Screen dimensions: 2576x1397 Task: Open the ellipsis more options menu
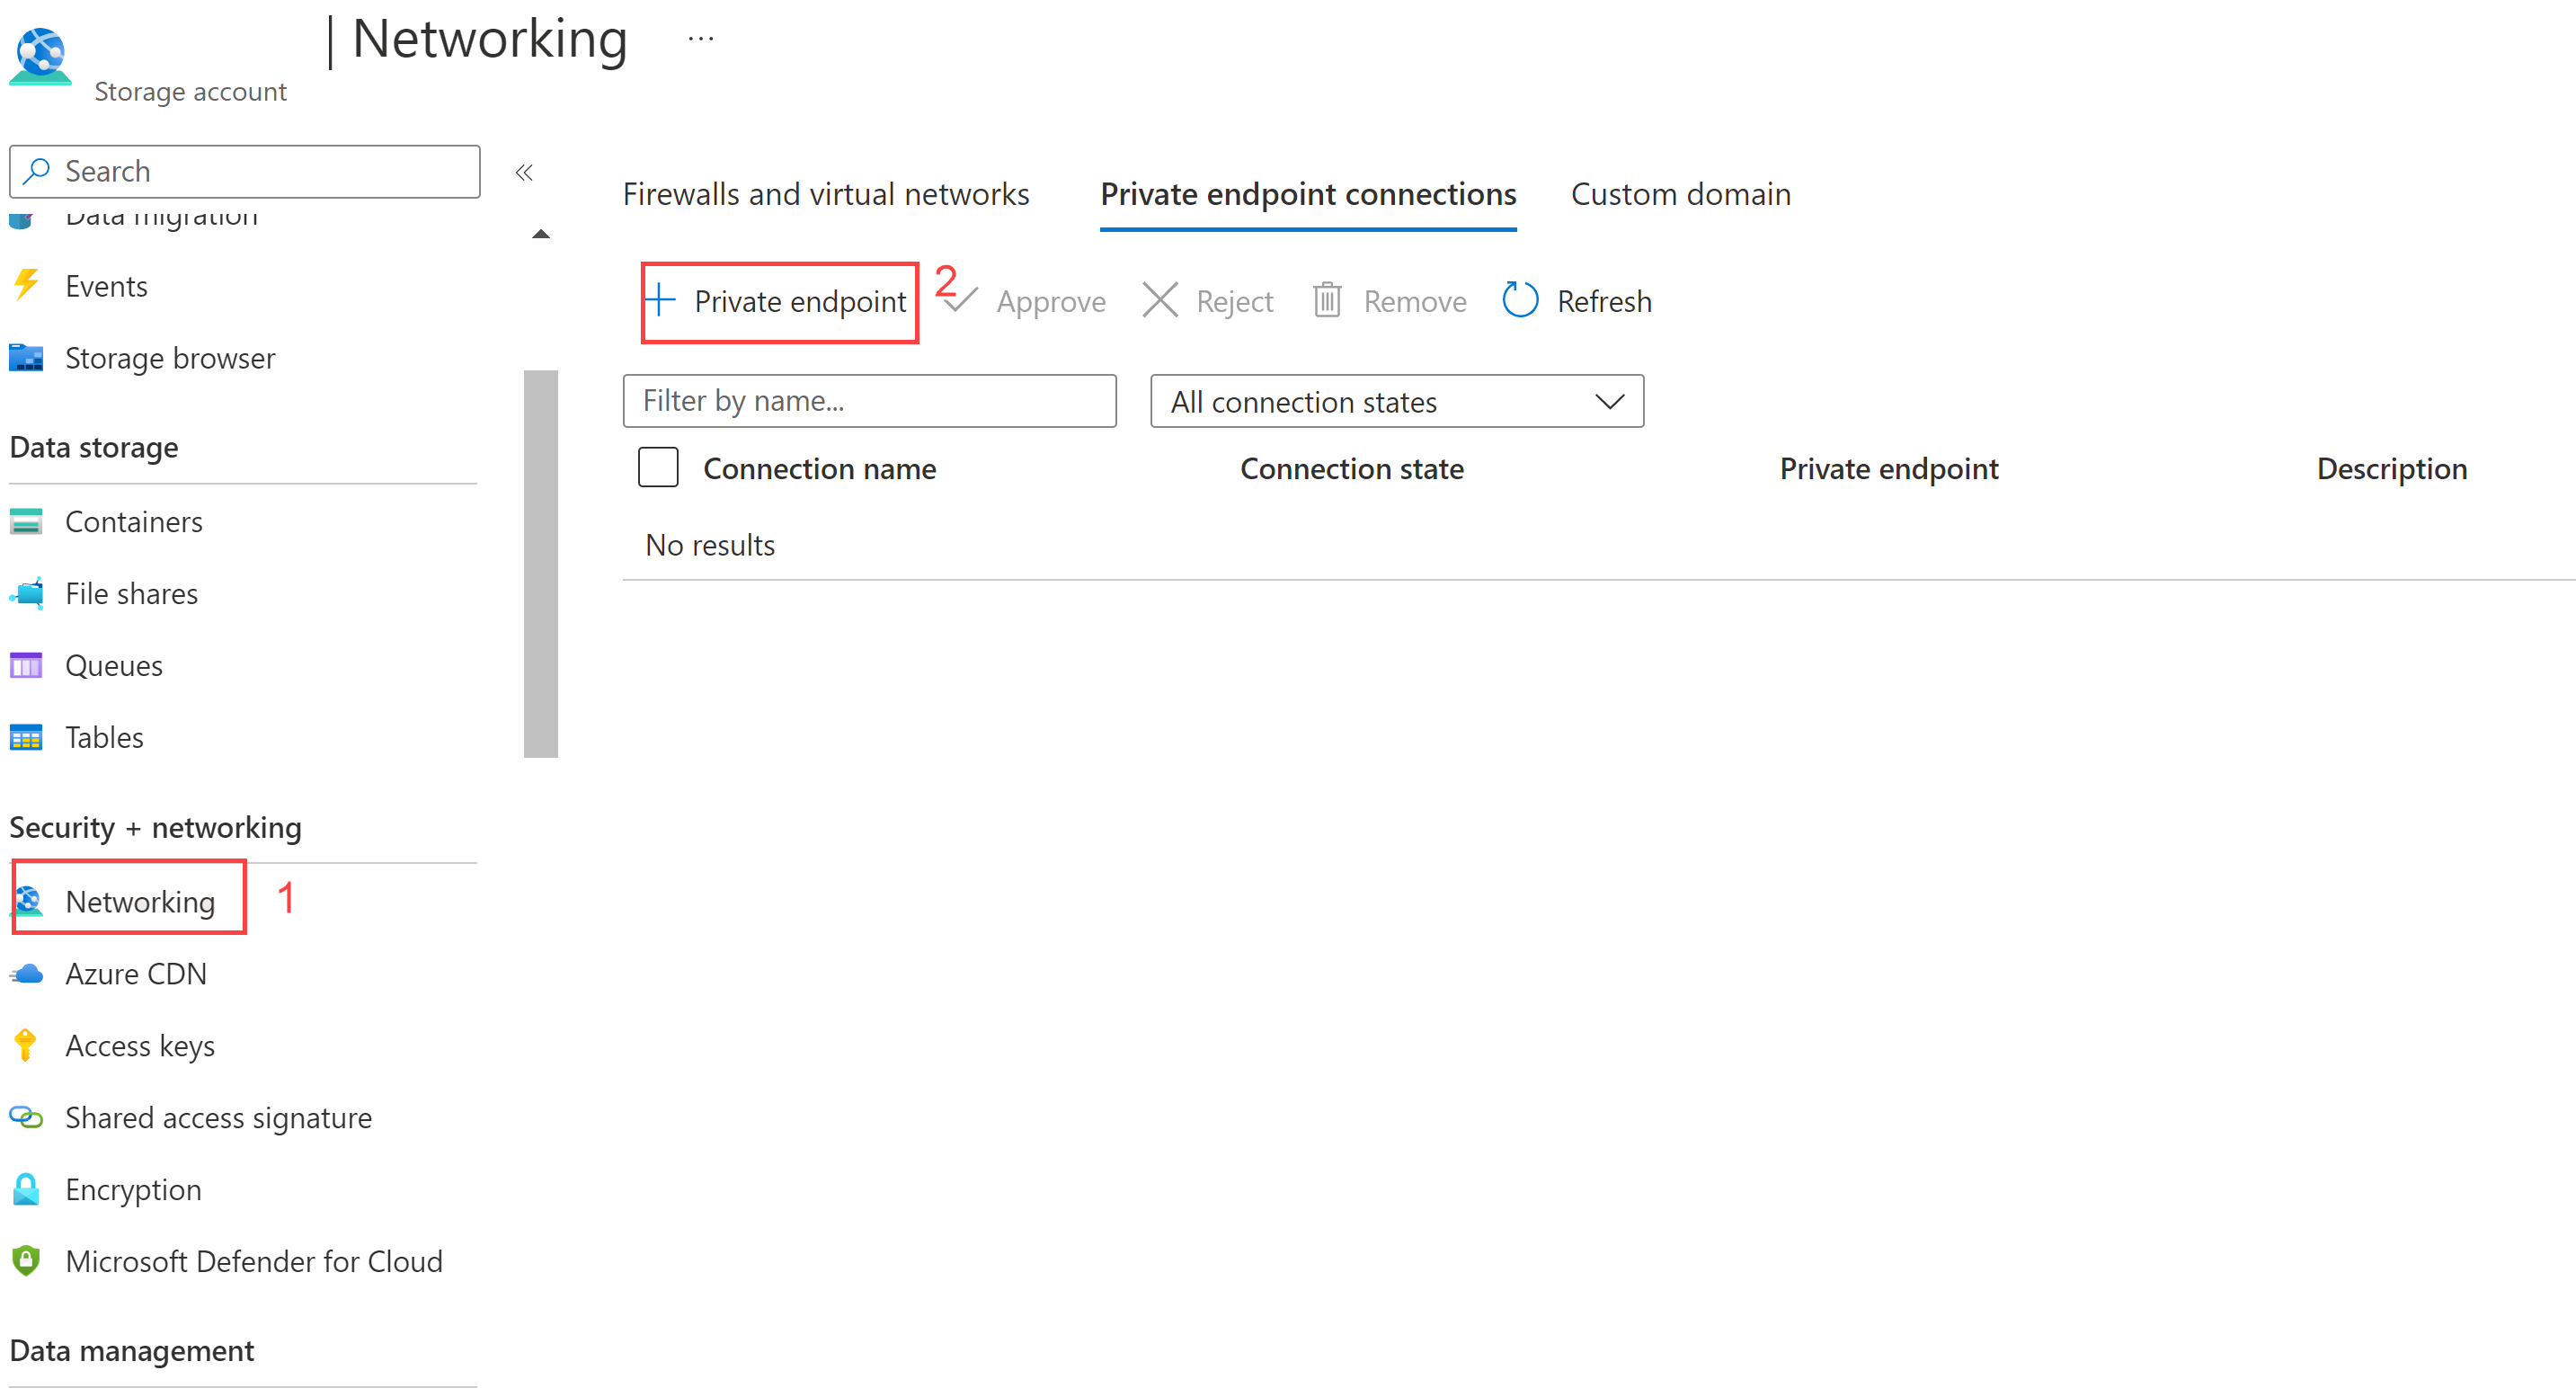pyautogui.click(x=701, y=39)
